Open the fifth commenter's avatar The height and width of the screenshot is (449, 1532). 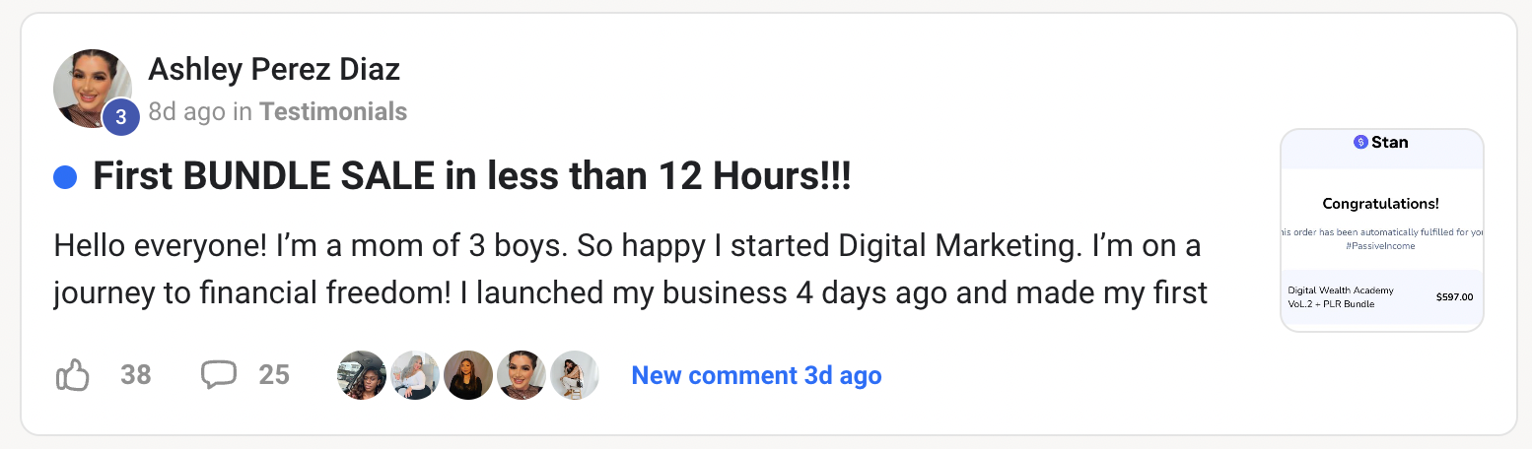point(575,375)
